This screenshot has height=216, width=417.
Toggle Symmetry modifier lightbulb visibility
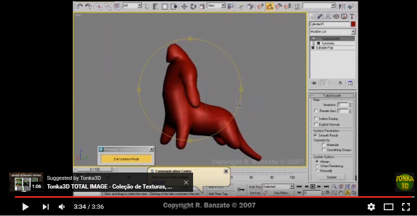313,43
